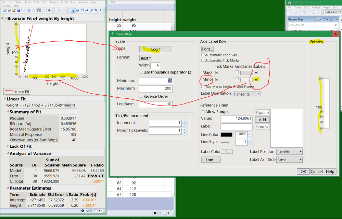Screen dimensions: 342x219
Task: Select the Magnifier zoom tool
Action: coord(96,10)
